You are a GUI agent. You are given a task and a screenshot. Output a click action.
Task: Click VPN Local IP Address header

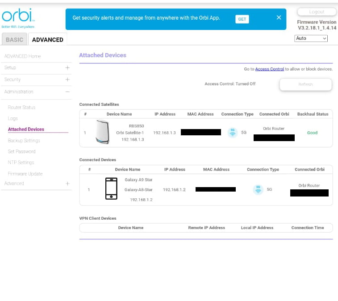click(x=257, y=228)
